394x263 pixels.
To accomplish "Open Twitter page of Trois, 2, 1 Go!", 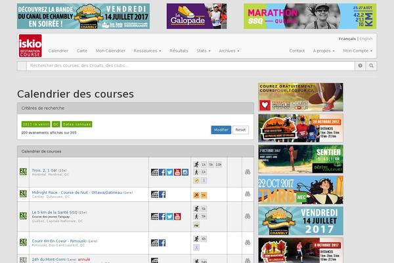I will 169,172.
